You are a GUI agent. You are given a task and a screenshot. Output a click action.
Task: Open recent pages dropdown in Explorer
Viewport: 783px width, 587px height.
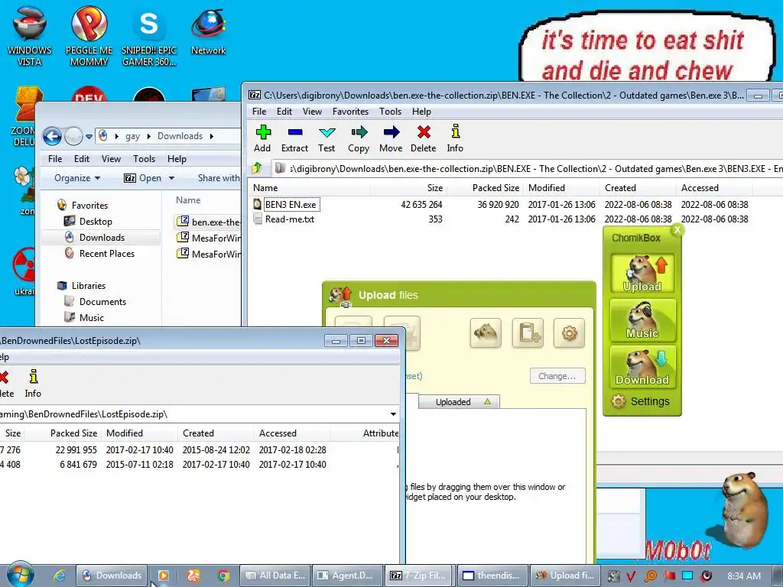point(89,136)
